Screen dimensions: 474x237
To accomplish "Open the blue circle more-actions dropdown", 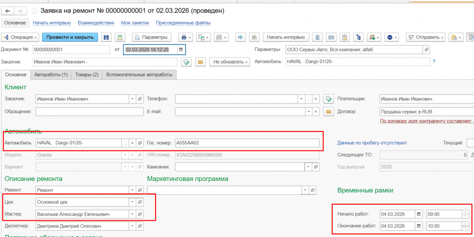I will click(392, 37).
